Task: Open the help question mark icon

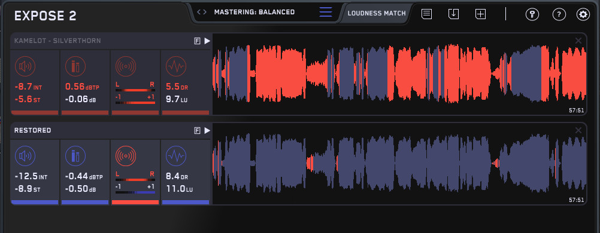Action: point(559,14)
